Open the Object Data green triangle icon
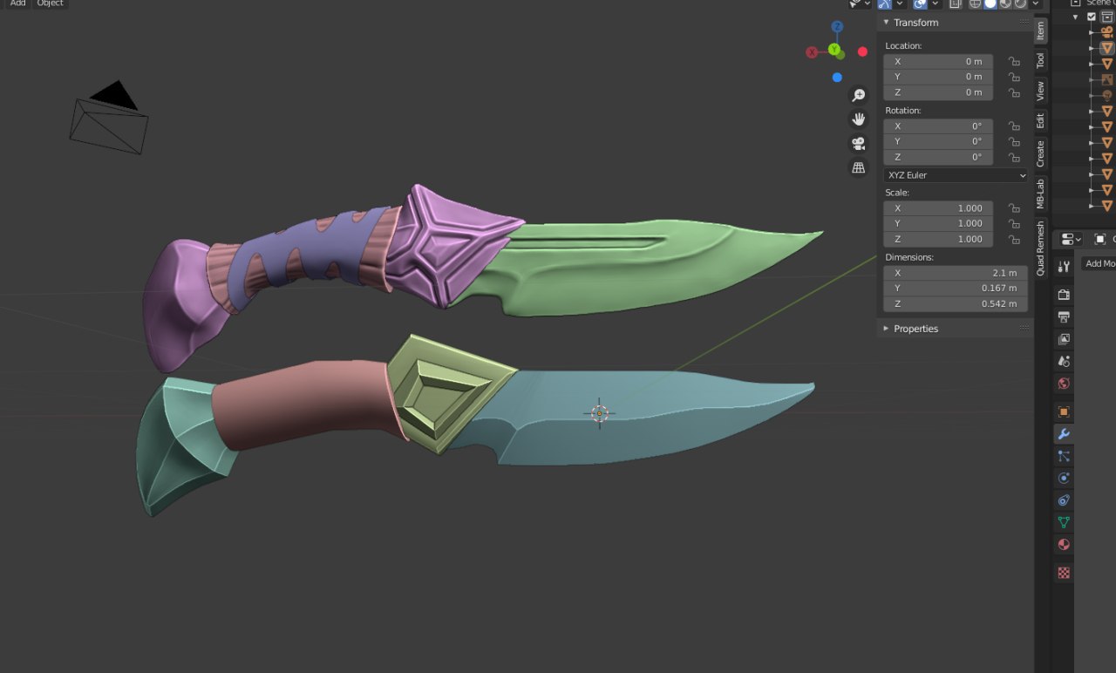This screenshot has width=1116, height=673. point(1063,522)
